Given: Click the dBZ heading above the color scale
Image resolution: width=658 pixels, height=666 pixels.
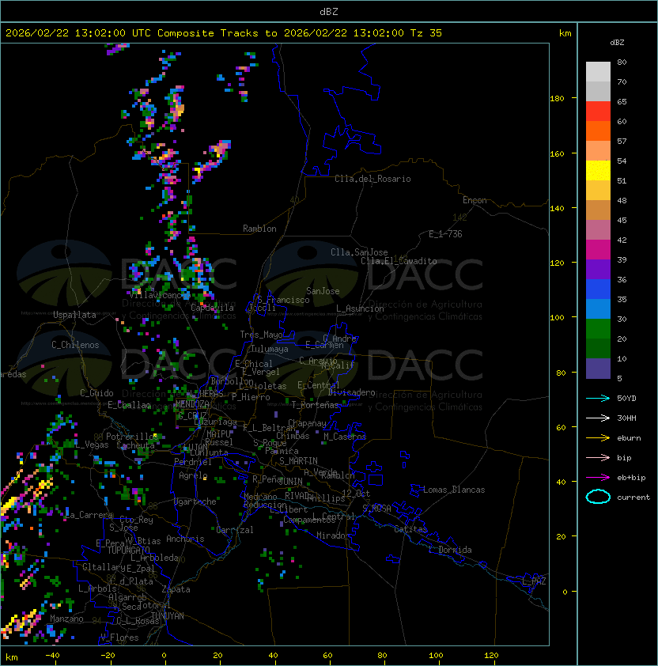Looking at the screenshot, I should click(x=617, y=43).
